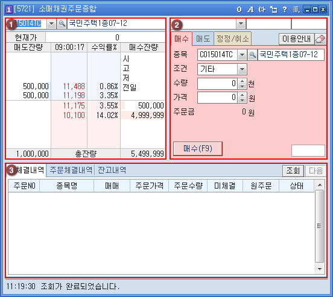
Task: Click the order list scrollbar down arrow
Action: [319, 269]
